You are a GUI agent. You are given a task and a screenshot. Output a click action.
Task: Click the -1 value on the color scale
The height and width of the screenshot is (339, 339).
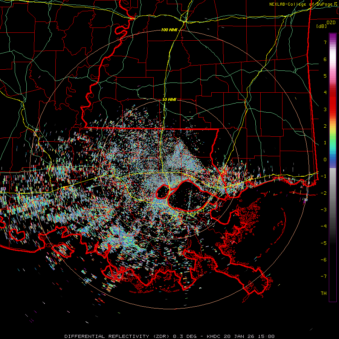coord(324,176)
